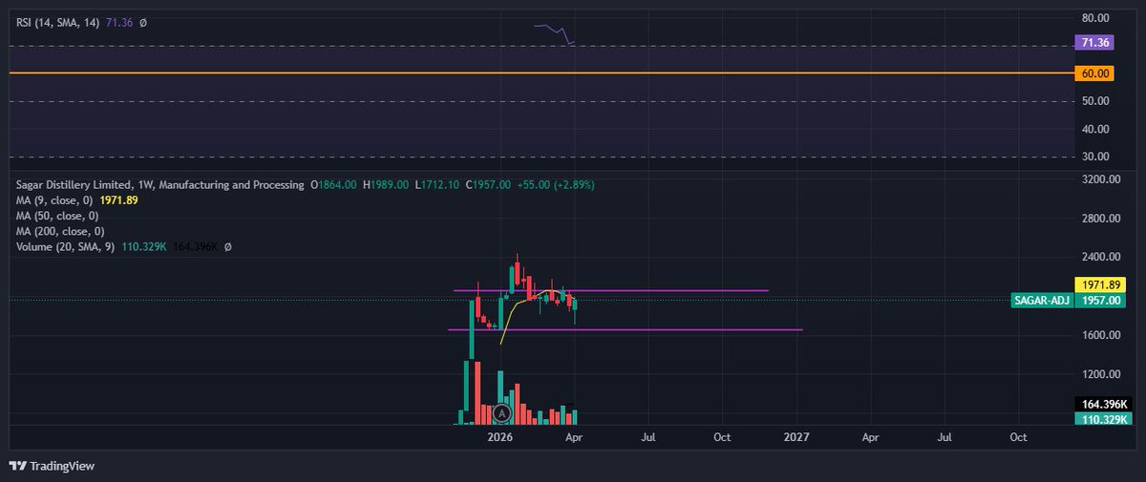1146x482 pixels.
Task: Click the Apr label just after 2026
Action: pos(573,436)
